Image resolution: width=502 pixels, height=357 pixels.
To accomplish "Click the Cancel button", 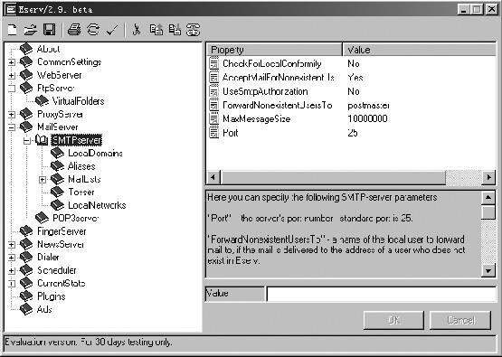I will [460, 320].
